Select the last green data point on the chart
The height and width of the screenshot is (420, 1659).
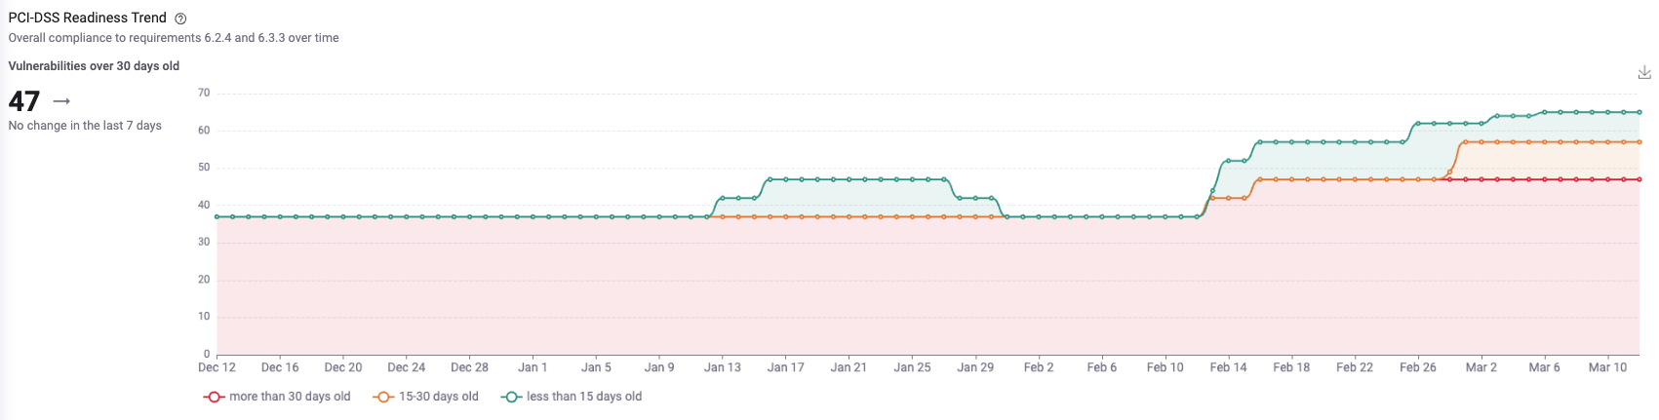tap(1639, 112)
